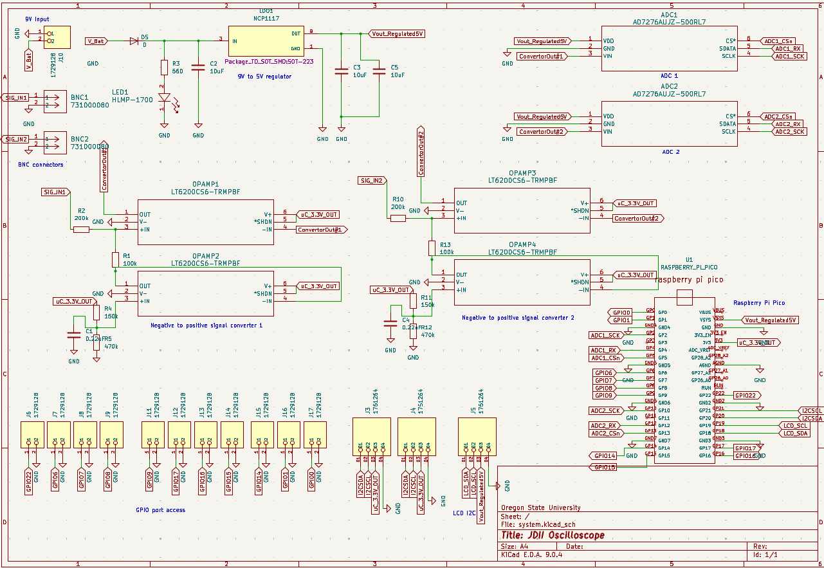The image size is (824, 568).
Task: Select the R3 resistor symbol
Action: 165,68
